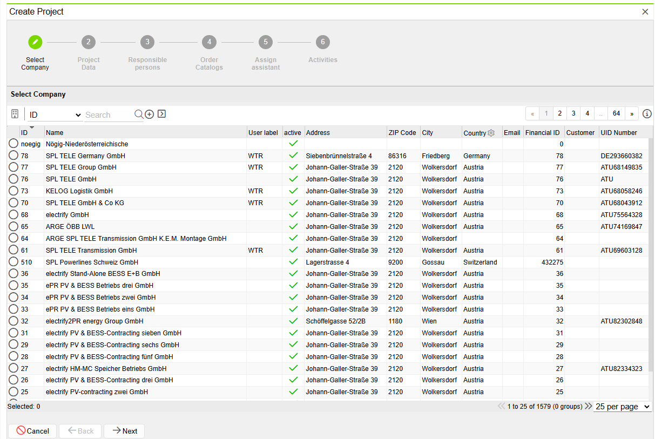Select radio button for SPL TELE Group GmbH

(x=13, y=167)
